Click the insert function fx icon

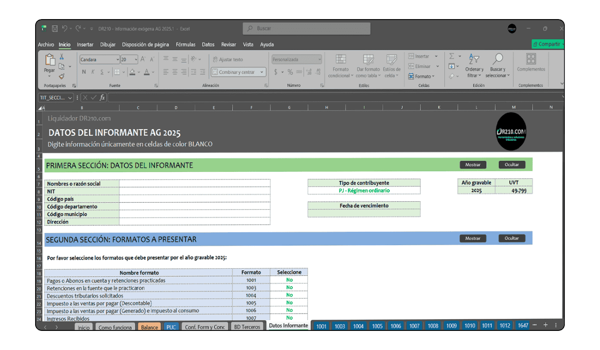click(x=102, y=98)
